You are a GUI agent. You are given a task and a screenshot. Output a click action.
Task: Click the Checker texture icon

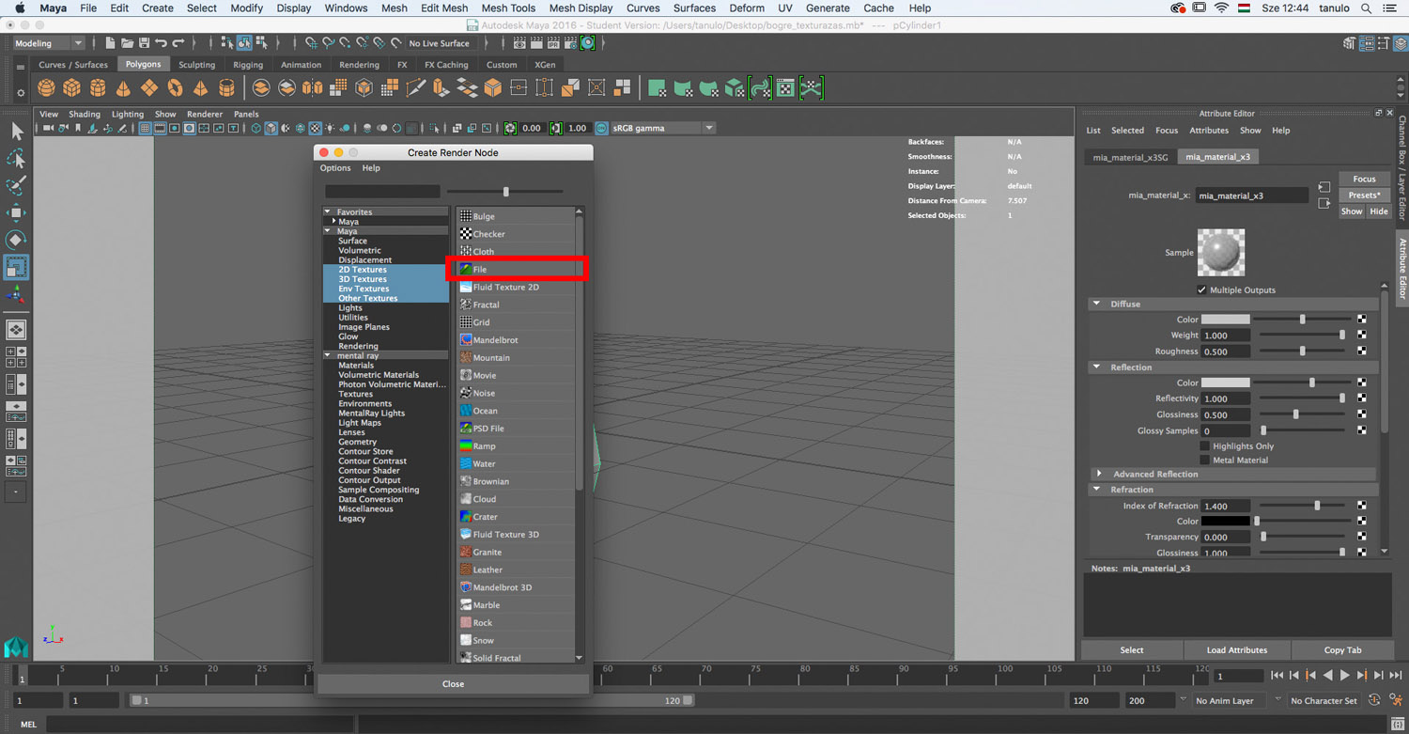click(466, 234)
